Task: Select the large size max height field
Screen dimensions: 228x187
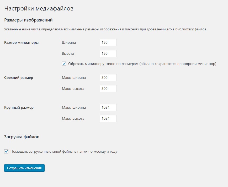Action: tap(108, 118)
